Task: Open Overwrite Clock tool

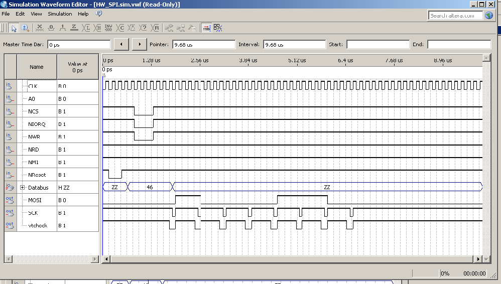Action: pos(132,28)
